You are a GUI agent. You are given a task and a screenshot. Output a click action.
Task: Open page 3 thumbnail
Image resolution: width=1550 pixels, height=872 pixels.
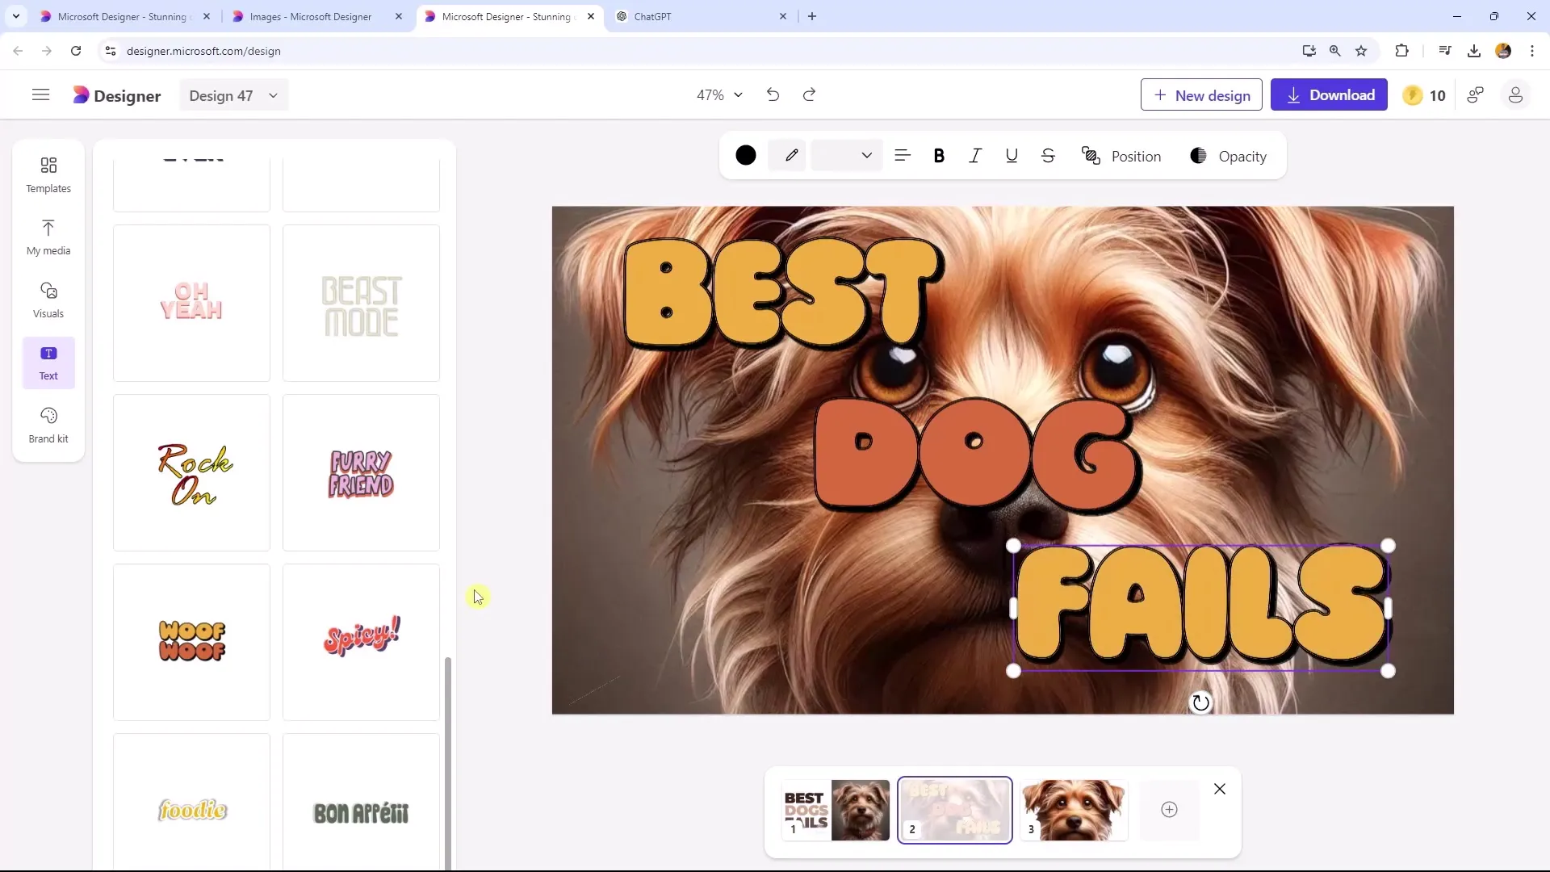(x=1074, y=810)
